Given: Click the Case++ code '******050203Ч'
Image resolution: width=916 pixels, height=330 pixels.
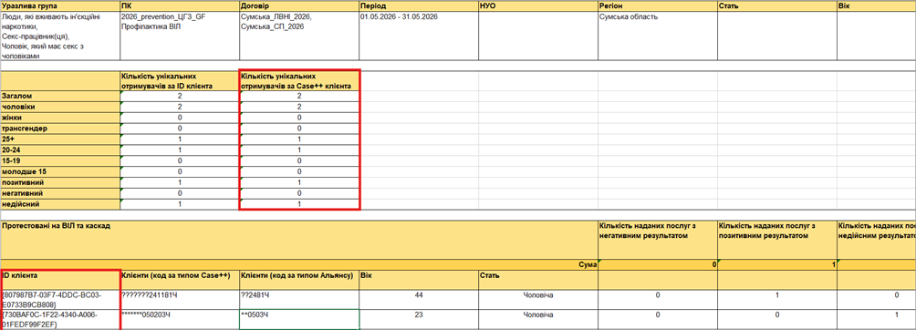Looking at the screenshot, I should (x=180, y=319).
